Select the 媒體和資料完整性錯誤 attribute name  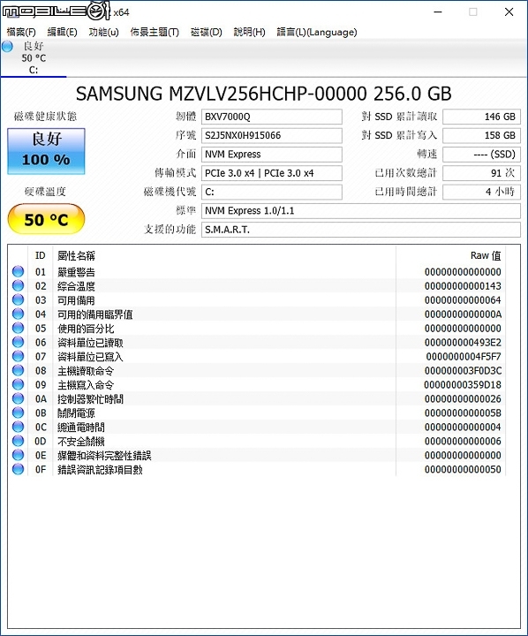pyautogui.click(x=104, y=455)
